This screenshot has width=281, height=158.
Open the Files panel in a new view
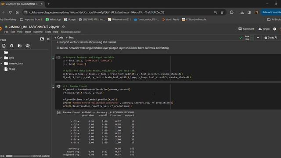click(42, 39)
